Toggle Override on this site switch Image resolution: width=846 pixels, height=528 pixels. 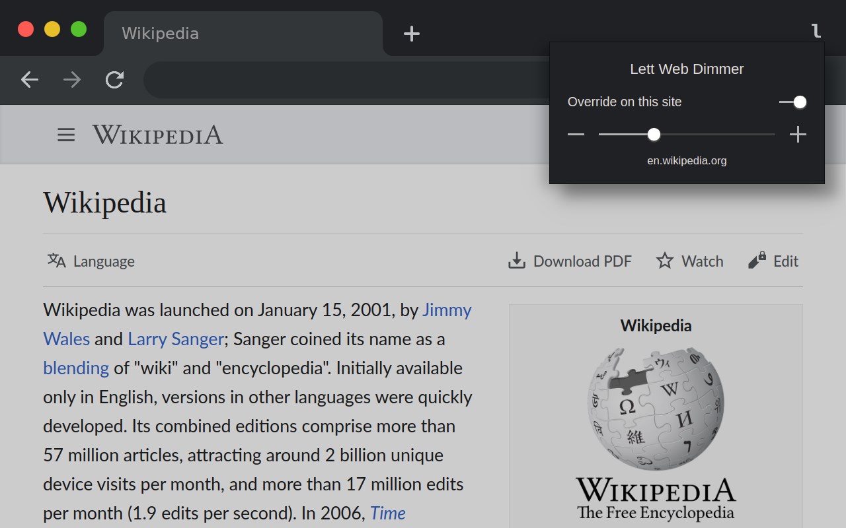click(x=792, y=102)
